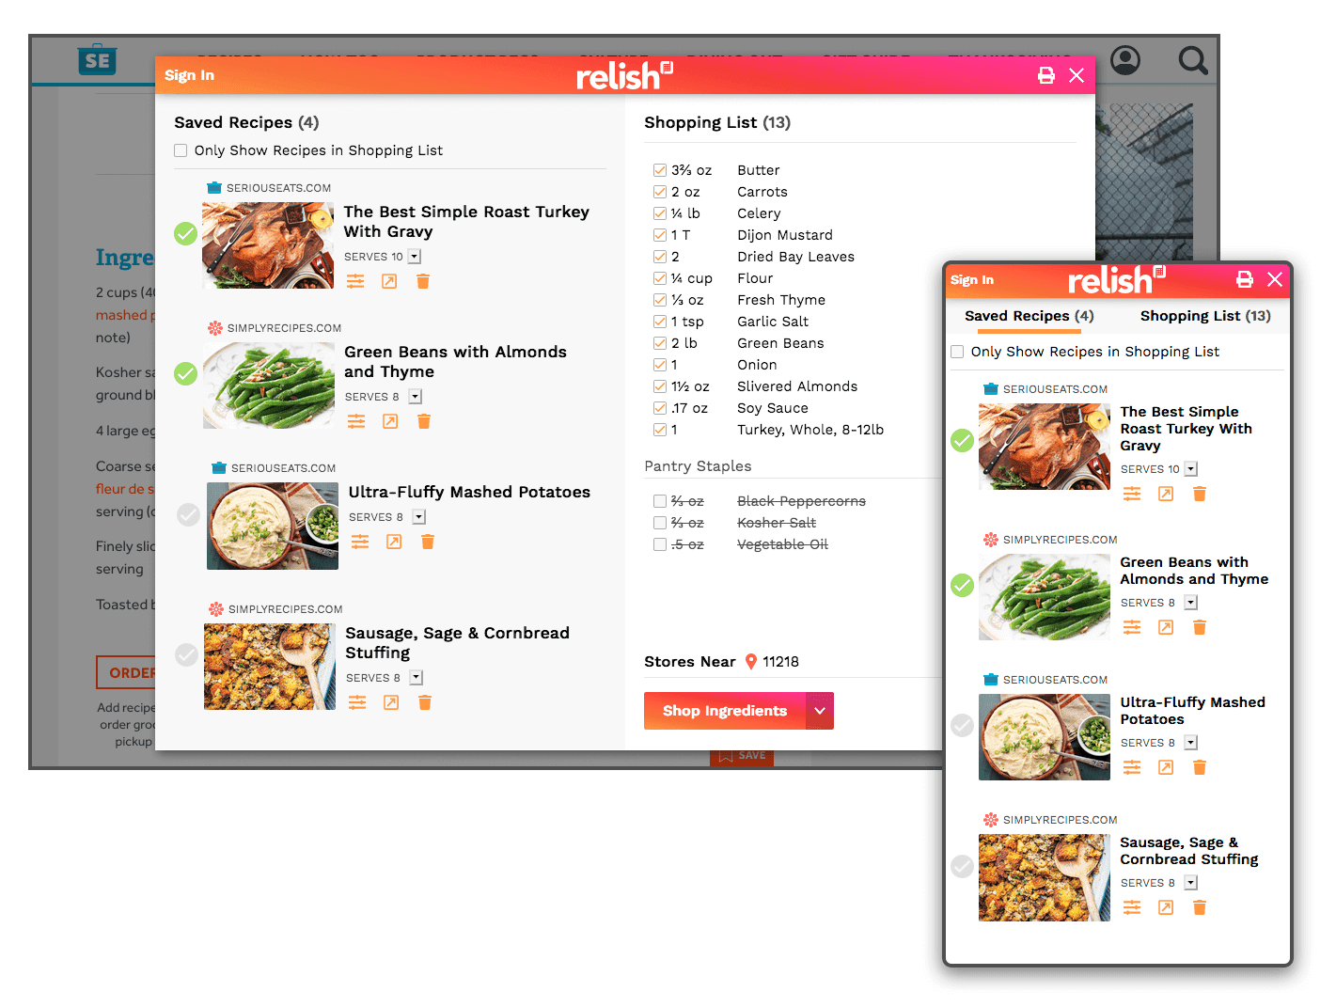Click Cornbread Stuffing thumbnail in small panel

(x=1045, y=877)
